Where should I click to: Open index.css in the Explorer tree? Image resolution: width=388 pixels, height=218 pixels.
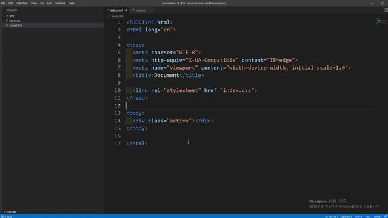15,21
